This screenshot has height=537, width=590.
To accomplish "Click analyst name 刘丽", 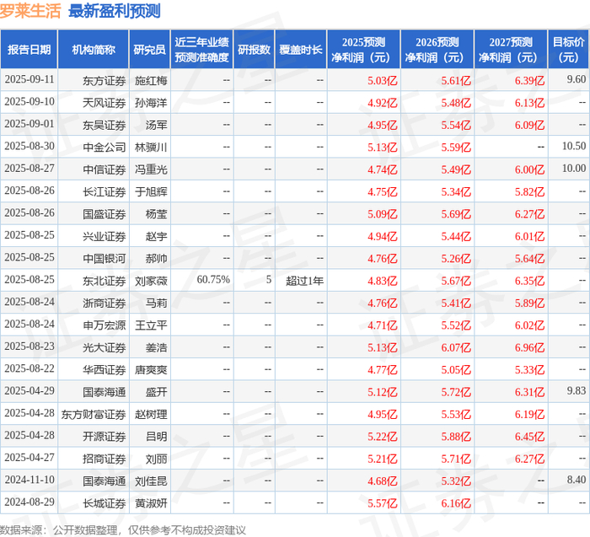I will click(x=156, y=459).
